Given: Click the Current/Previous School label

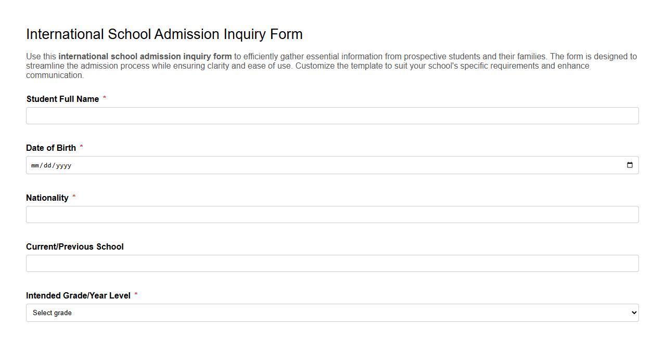Looking at the screenshot, I should tap(74, 246).
